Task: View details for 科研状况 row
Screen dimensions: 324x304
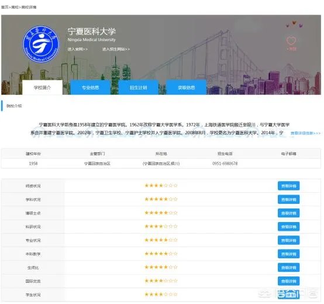Action: coord(289,227)
